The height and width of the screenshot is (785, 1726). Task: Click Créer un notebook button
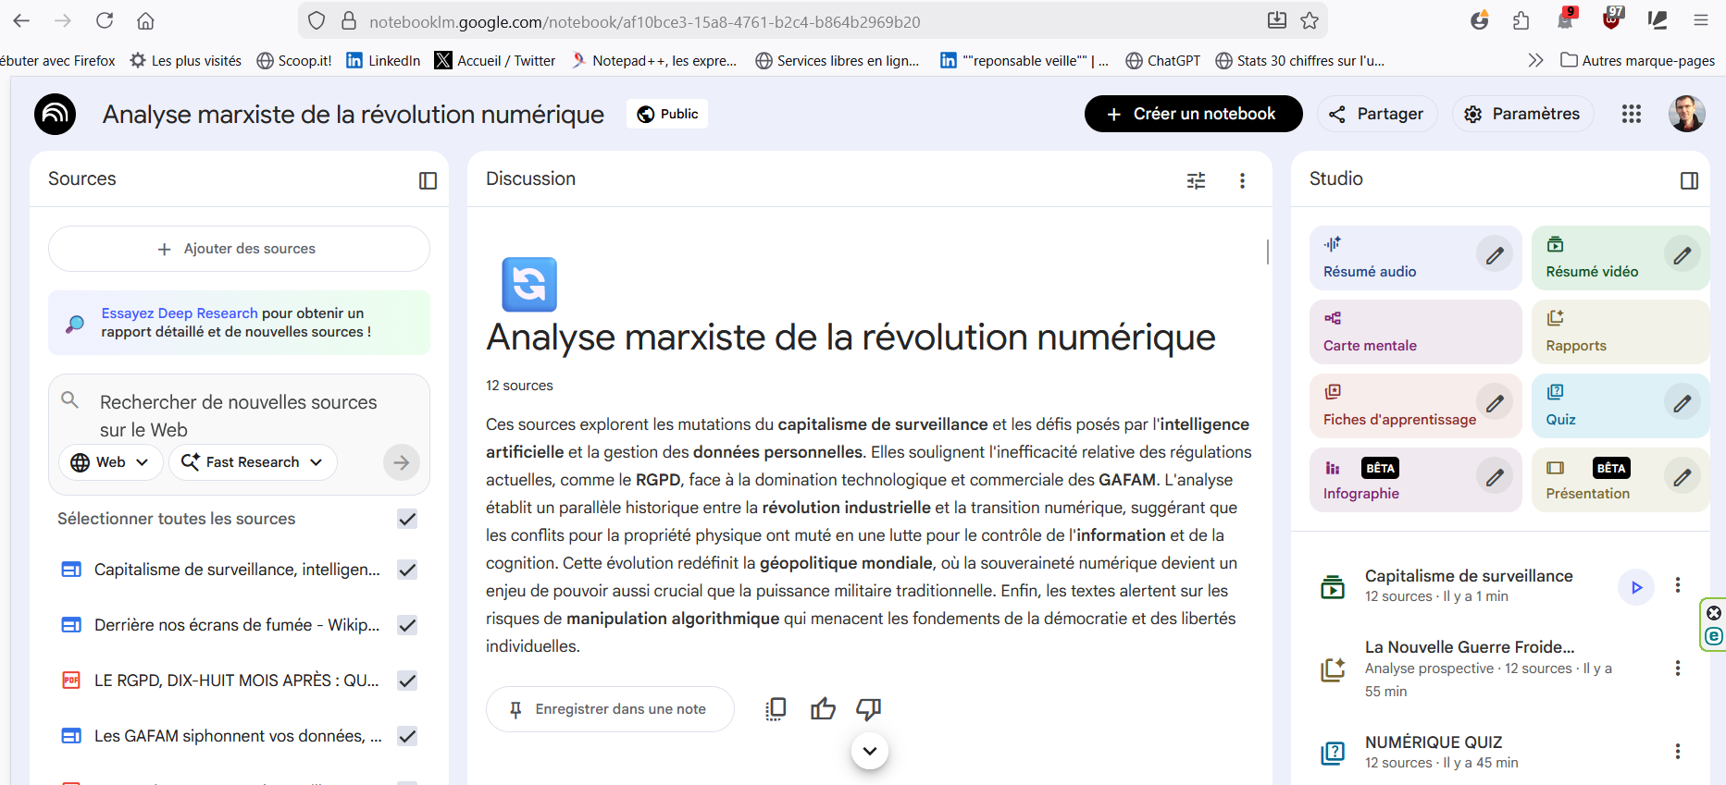[x=1193, y=114]
